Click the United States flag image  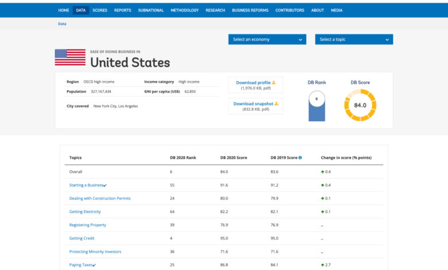click(70, 57)
